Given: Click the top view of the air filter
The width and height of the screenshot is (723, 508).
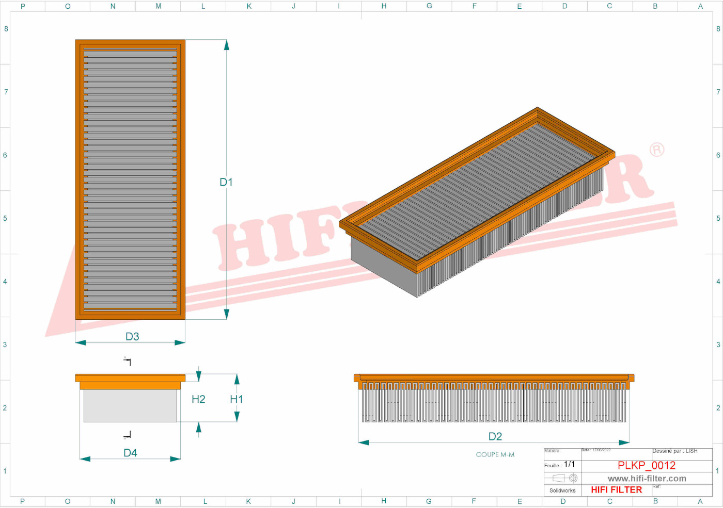Looking at the screenshot, I should coord(130,181).
